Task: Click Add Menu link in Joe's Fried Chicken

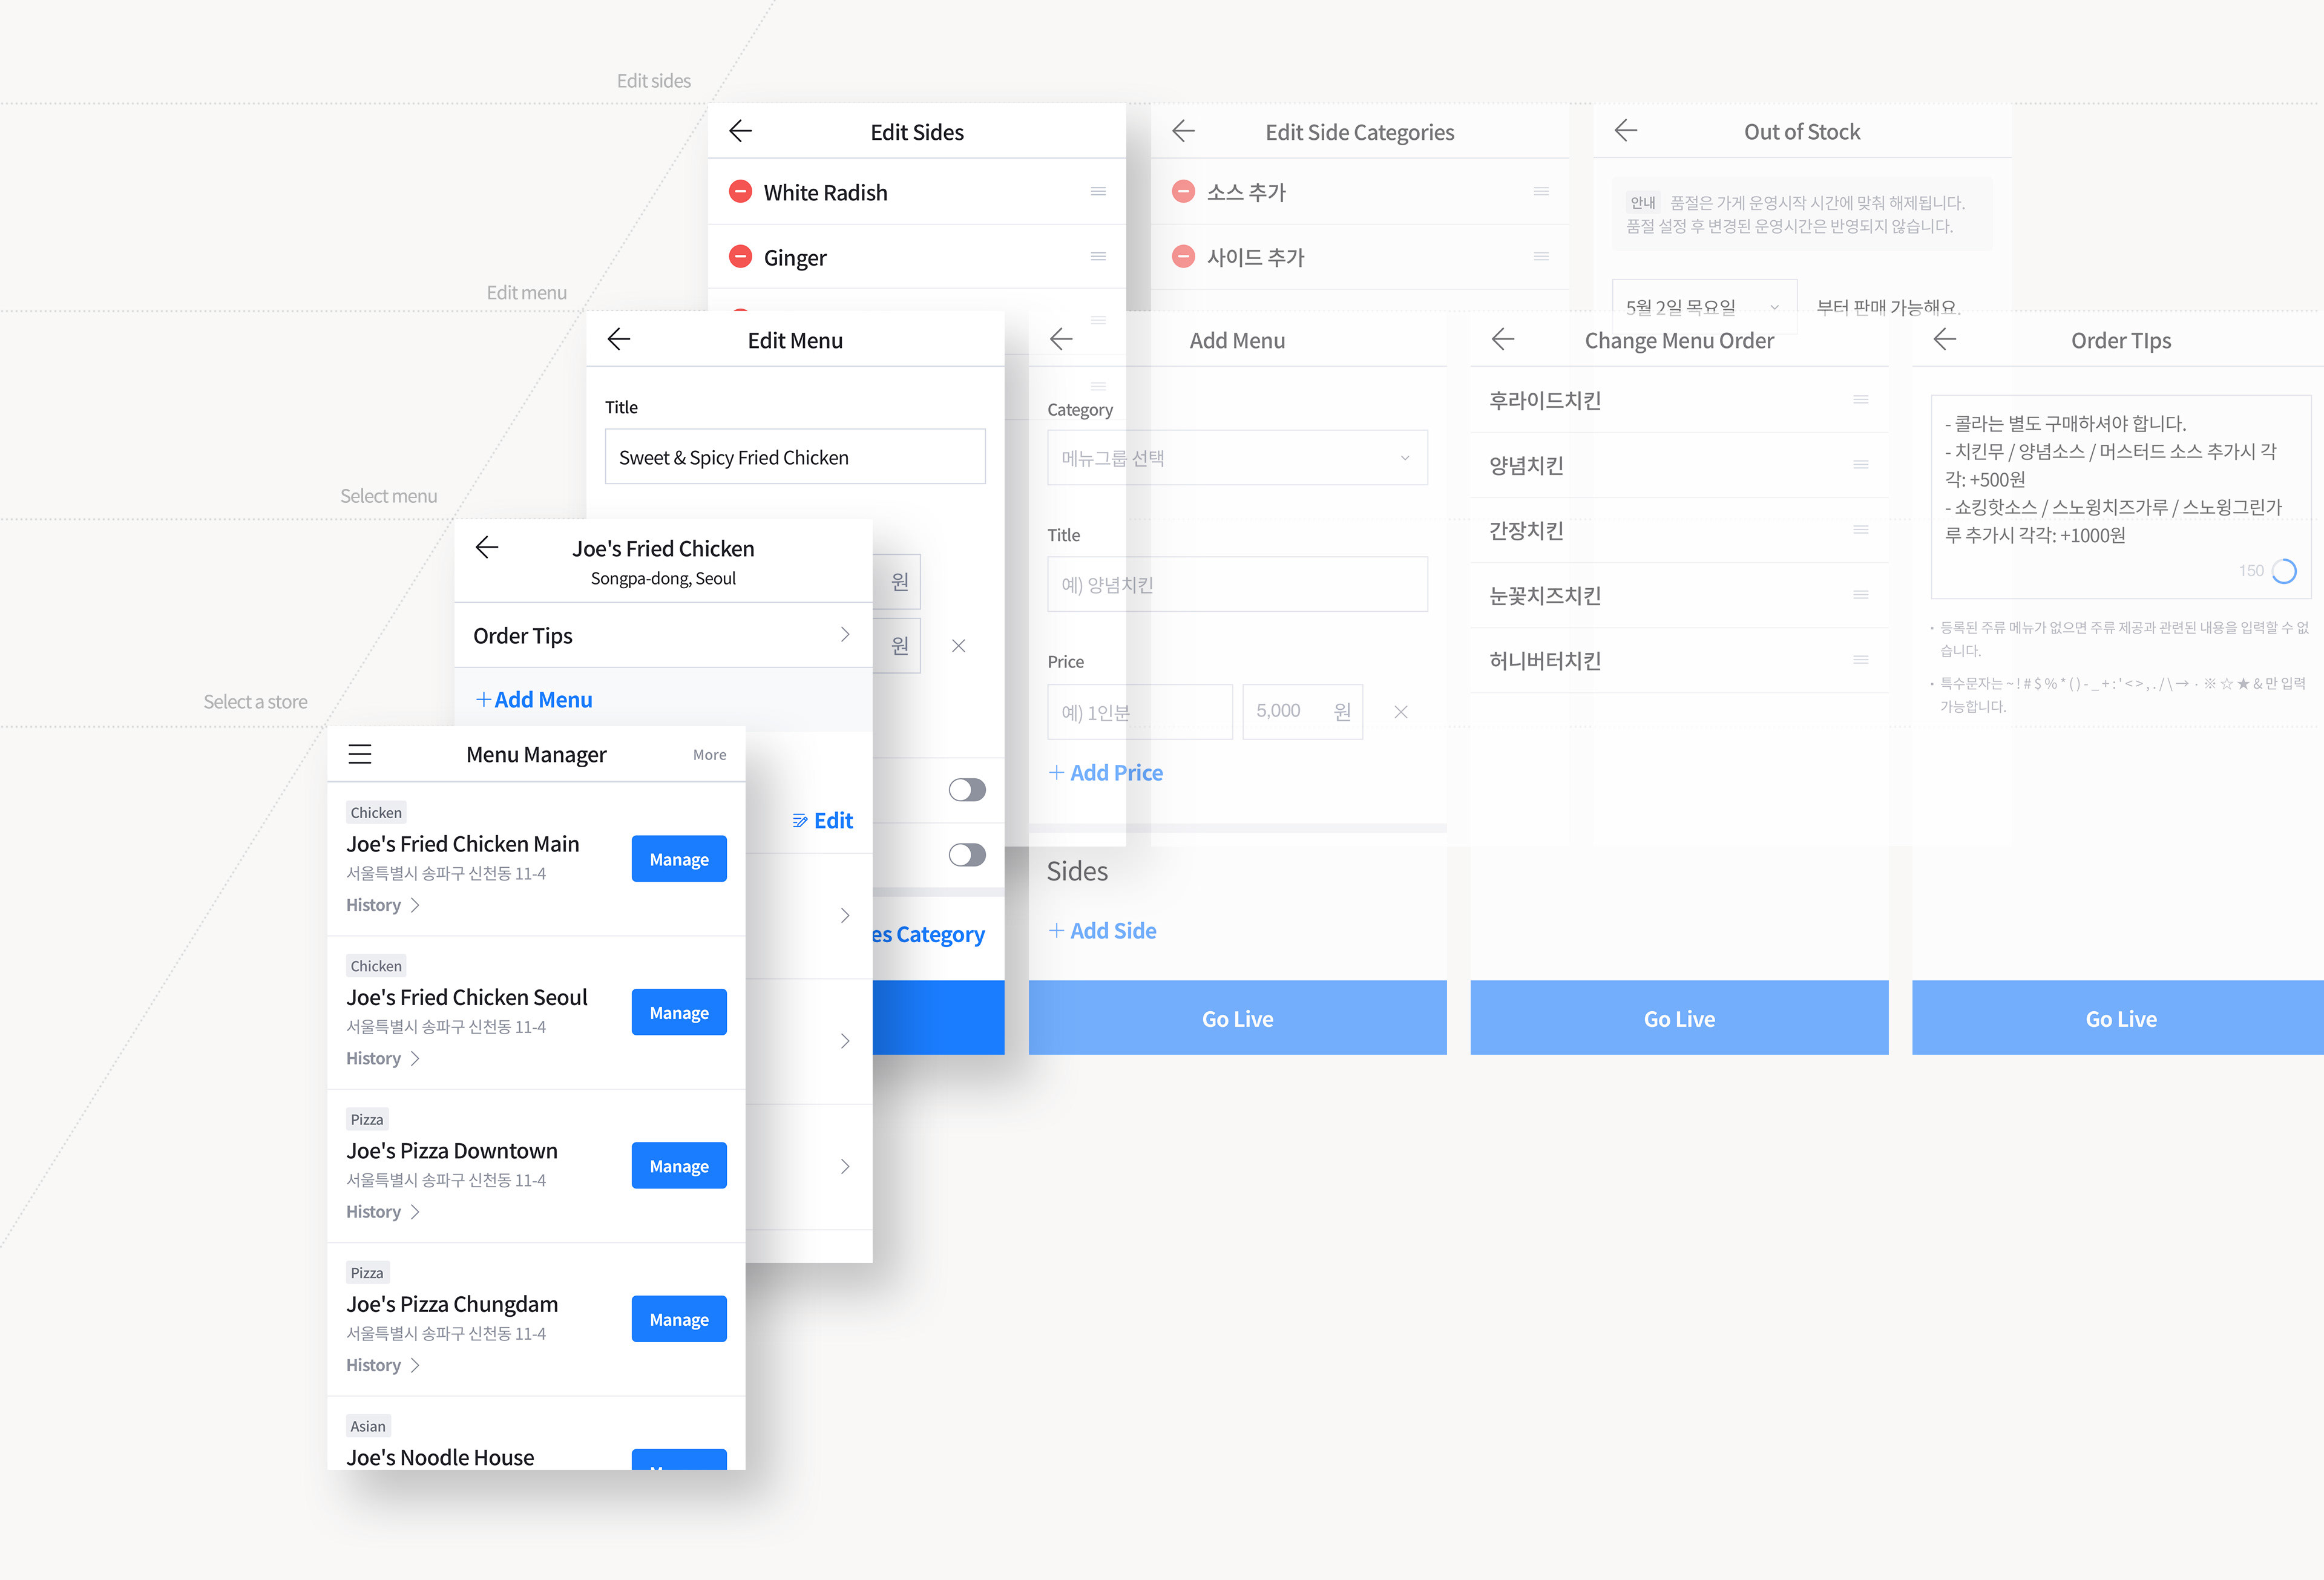Action: pos(534,700)
